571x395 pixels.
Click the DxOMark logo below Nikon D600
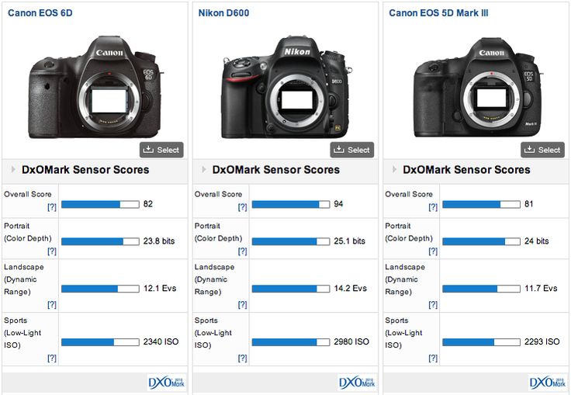[x=357, y=383]
